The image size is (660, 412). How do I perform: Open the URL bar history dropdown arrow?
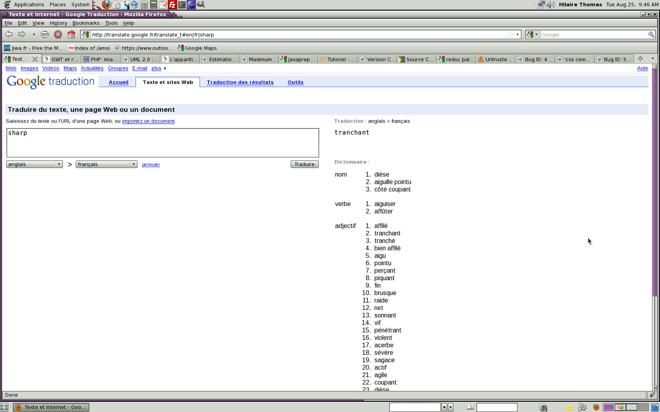517,34
